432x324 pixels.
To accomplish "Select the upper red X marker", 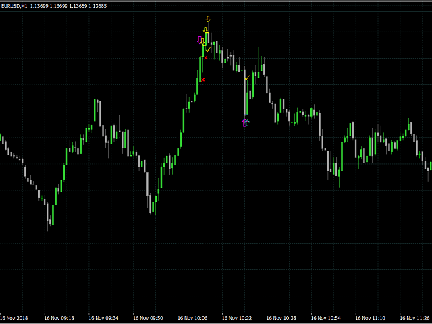I will click(205, 57).
